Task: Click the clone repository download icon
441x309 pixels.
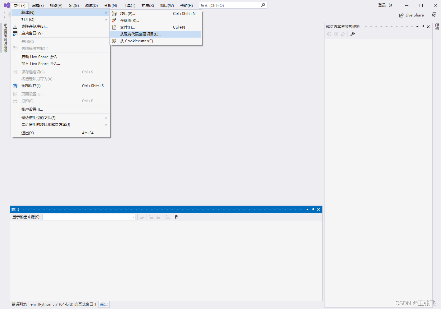Action: (x=15, y=26)
